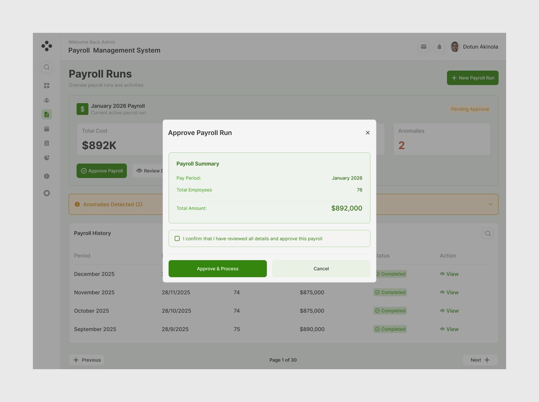
Task: Open the shield security icon in sidebar
Action: point(47,176)
